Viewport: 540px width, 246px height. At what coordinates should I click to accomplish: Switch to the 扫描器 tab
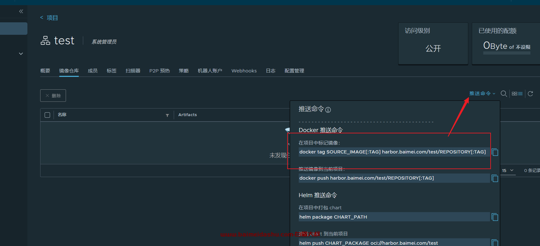[x=133, y=71]
